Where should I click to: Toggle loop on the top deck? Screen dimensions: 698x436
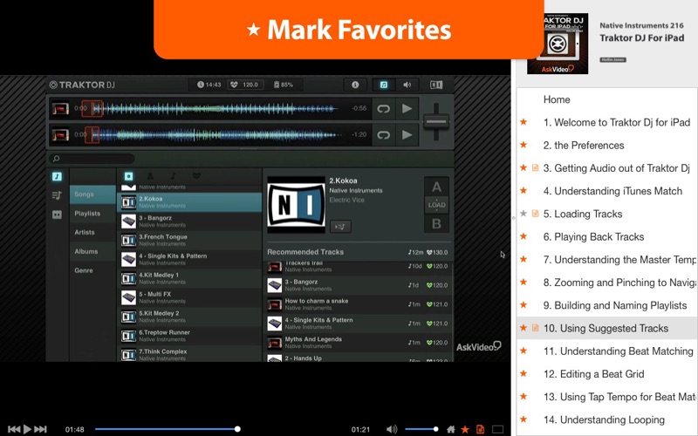click(383, 108)
